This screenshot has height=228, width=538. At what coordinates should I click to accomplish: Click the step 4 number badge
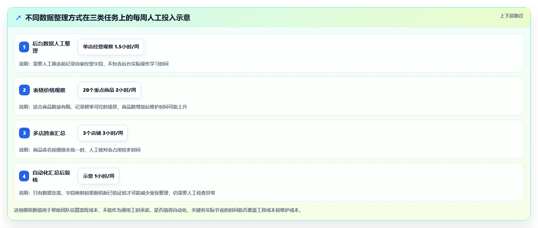[24, 176]
